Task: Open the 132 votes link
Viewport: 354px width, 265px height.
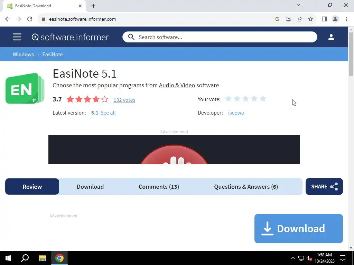Action: 124,100
